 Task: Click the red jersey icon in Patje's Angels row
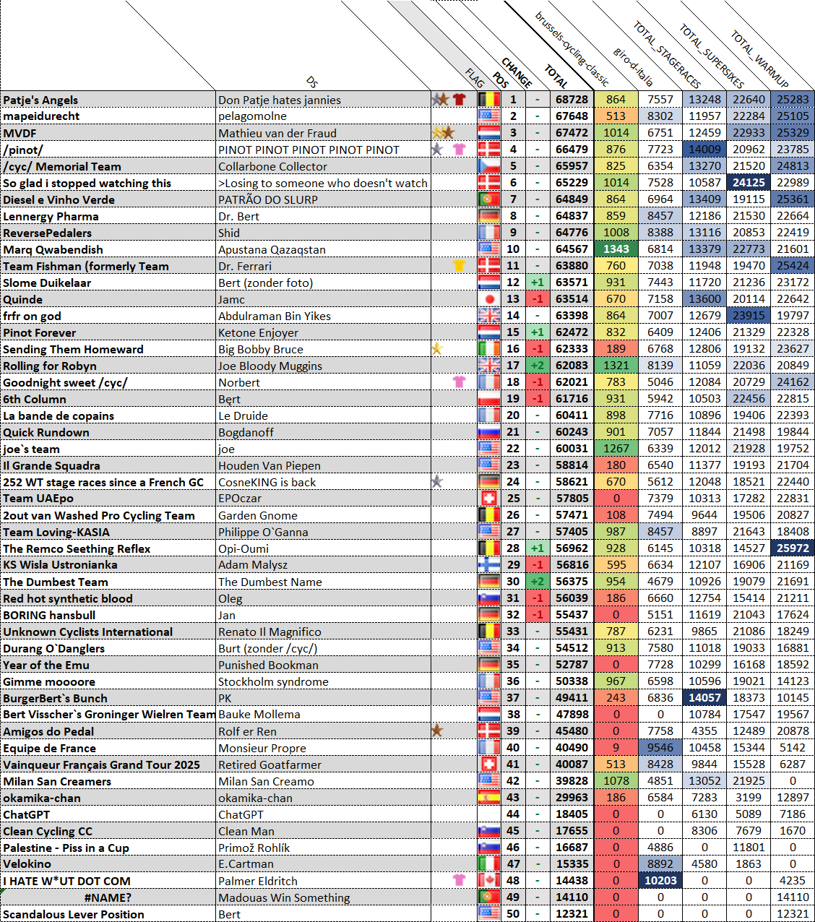[459, 100]
